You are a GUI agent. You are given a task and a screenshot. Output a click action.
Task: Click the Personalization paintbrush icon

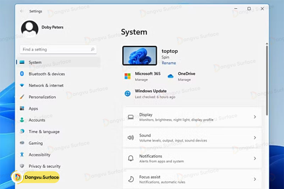pyautogui.click(x=22, y=97)
